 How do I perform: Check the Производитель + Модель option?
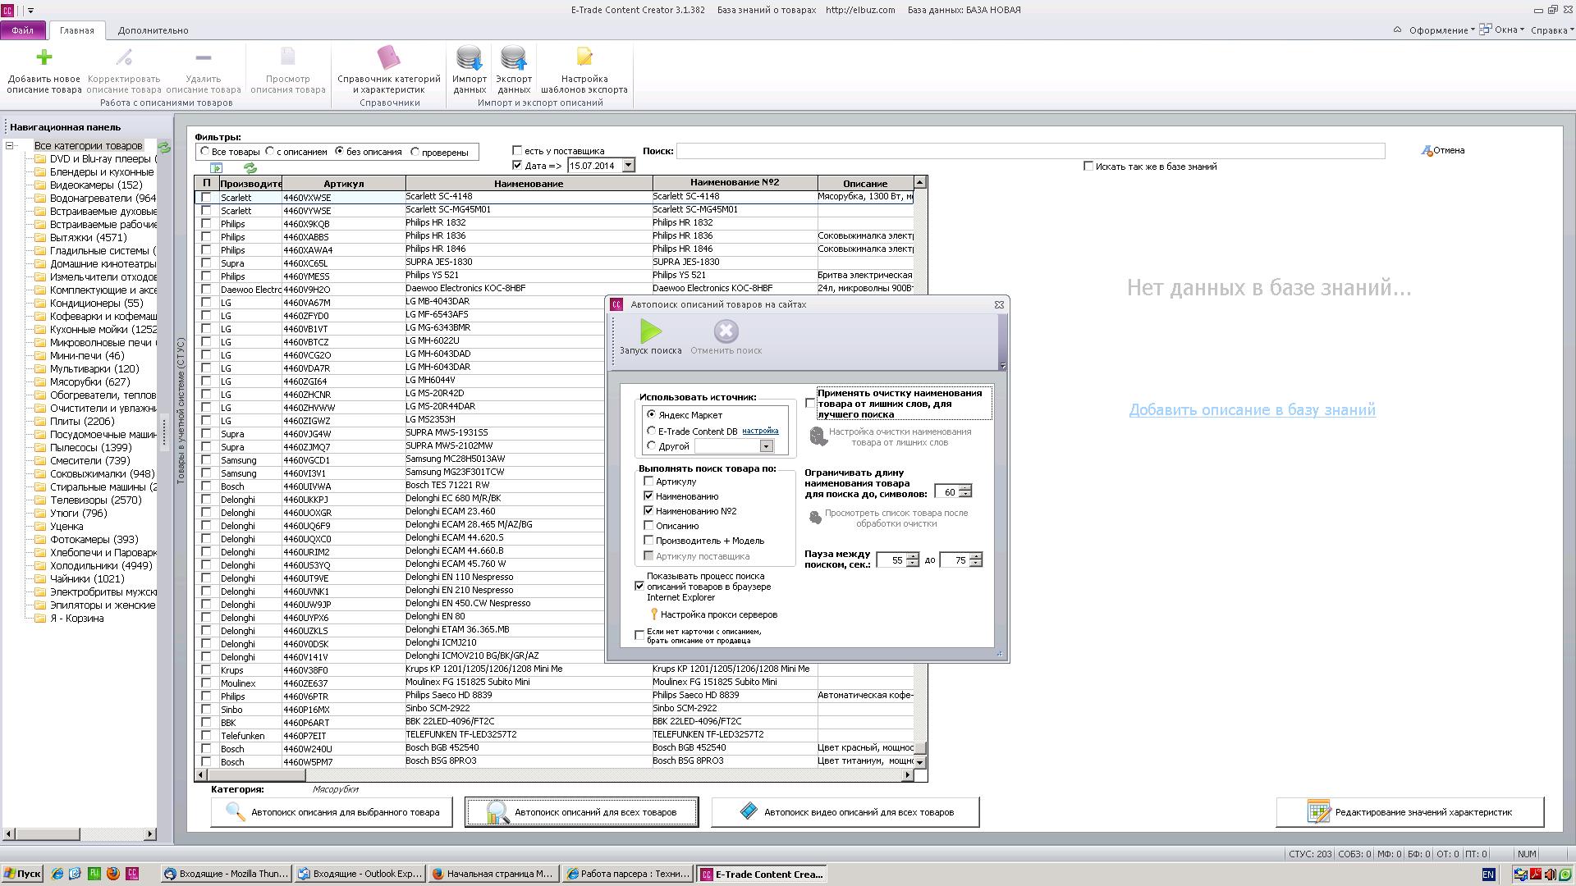tap(648, 541)
